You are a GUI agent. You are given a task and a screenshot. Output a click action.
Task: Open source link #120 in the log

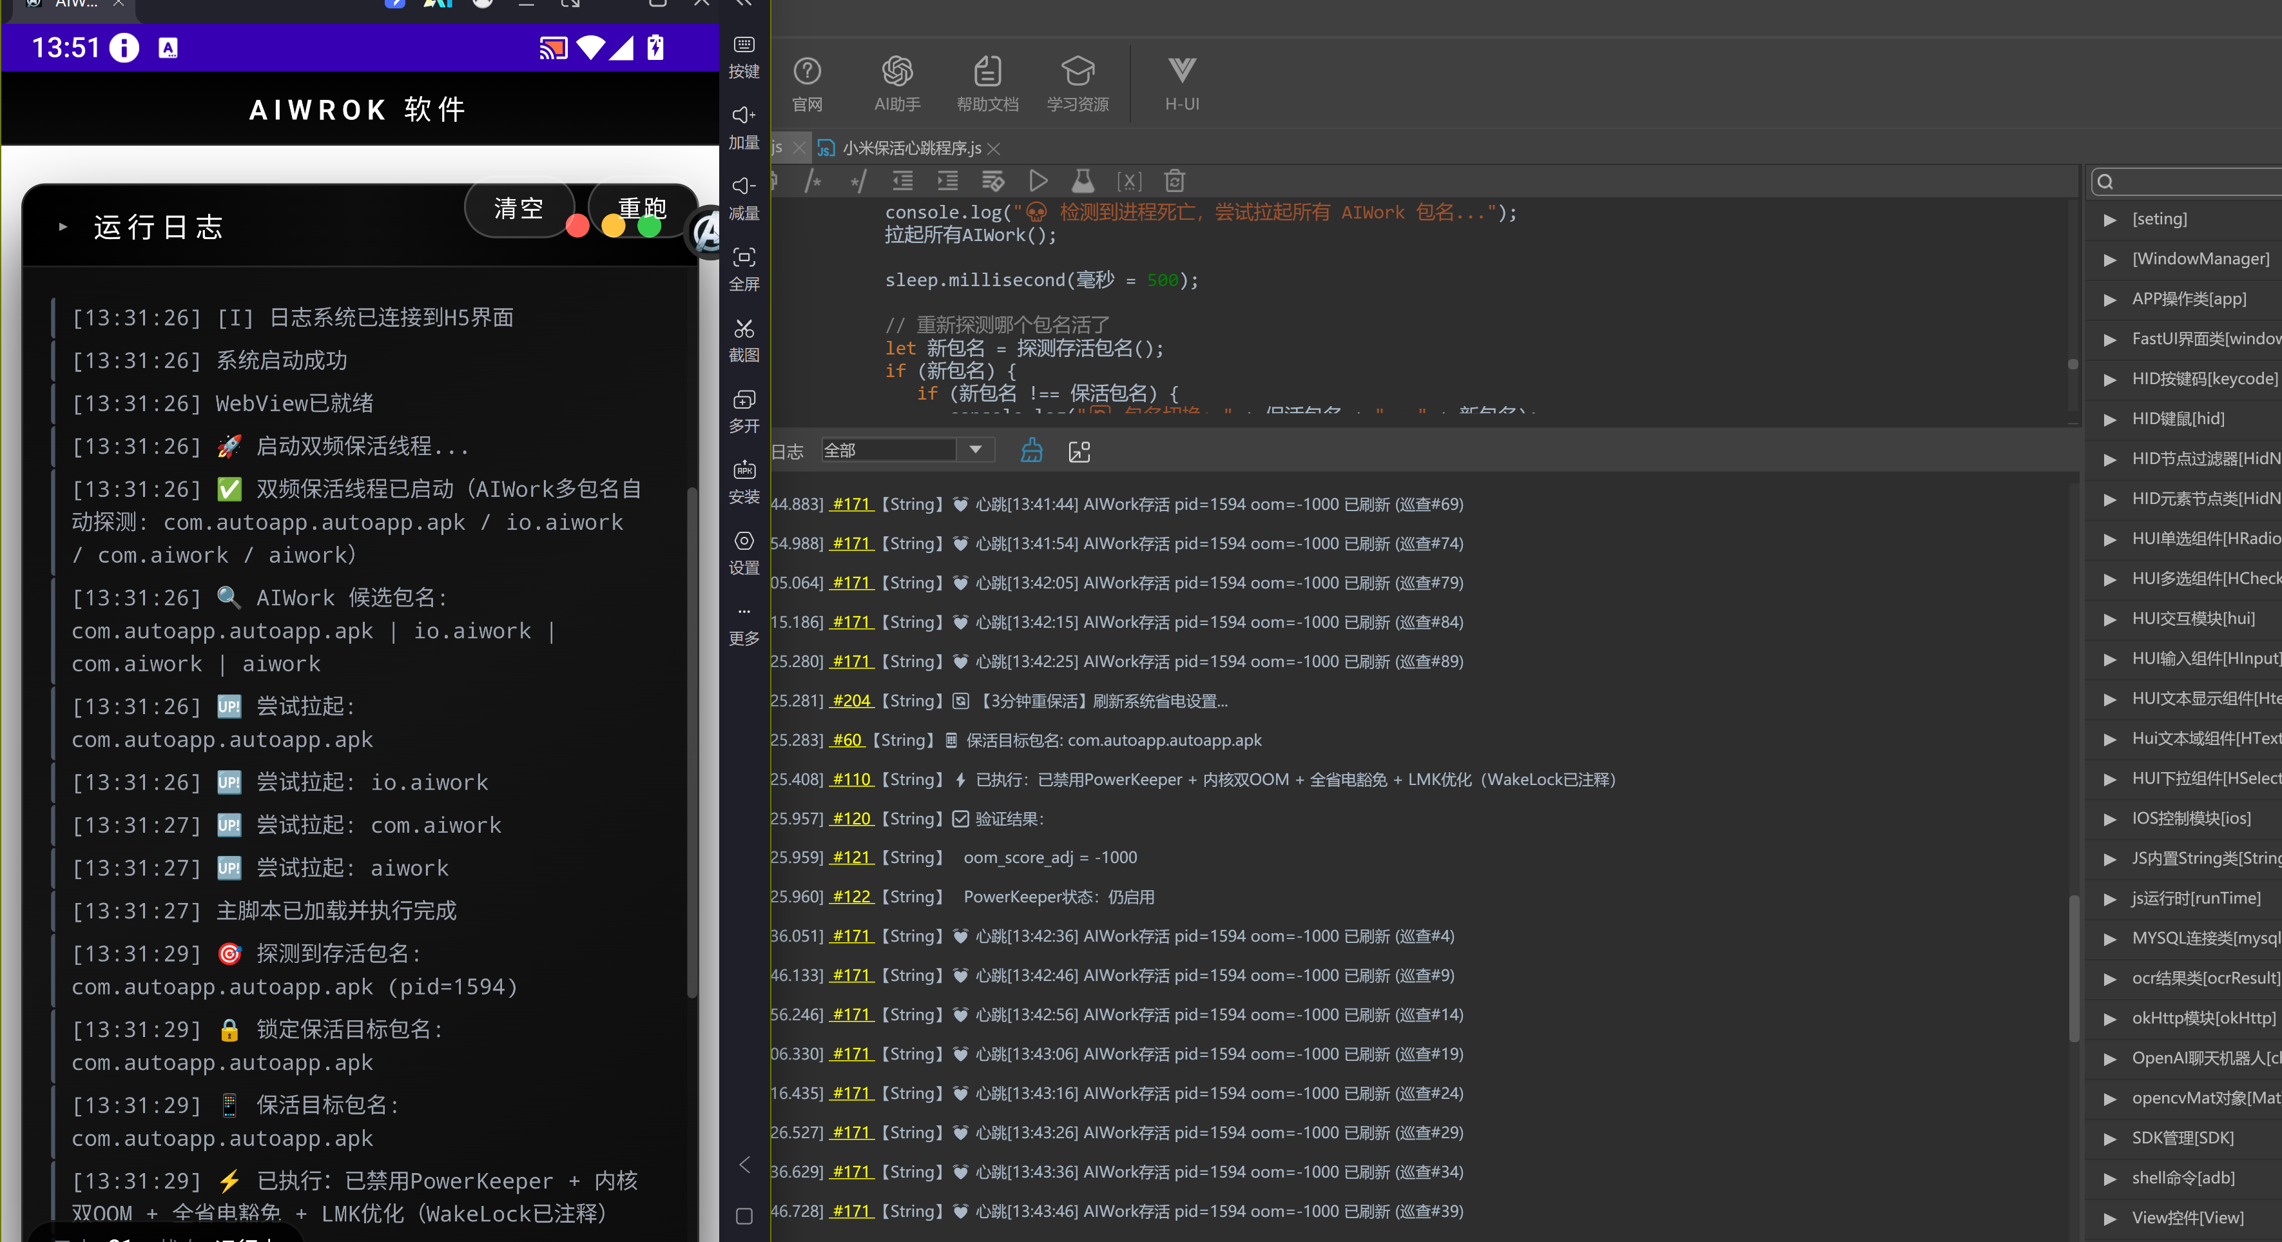(851, 819)
